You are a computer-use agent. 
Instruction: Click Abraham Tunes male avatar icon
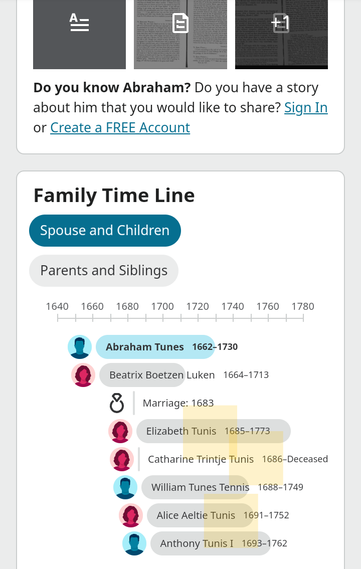point(80,347)
